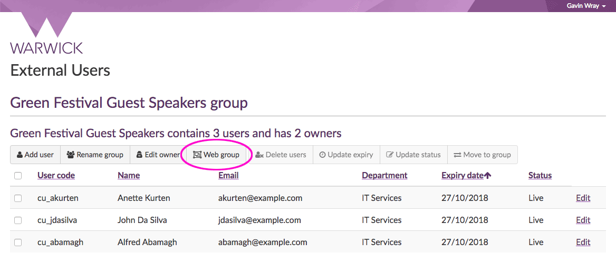The width and height of the screenshot is (616, 263).
Task: Select Move to group button
Action: tap(483, 155)
